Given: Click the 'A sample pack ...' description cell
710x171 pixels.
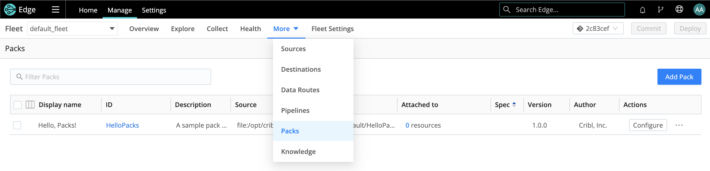Looking at the screenshot, I should (x=201, y=125).
